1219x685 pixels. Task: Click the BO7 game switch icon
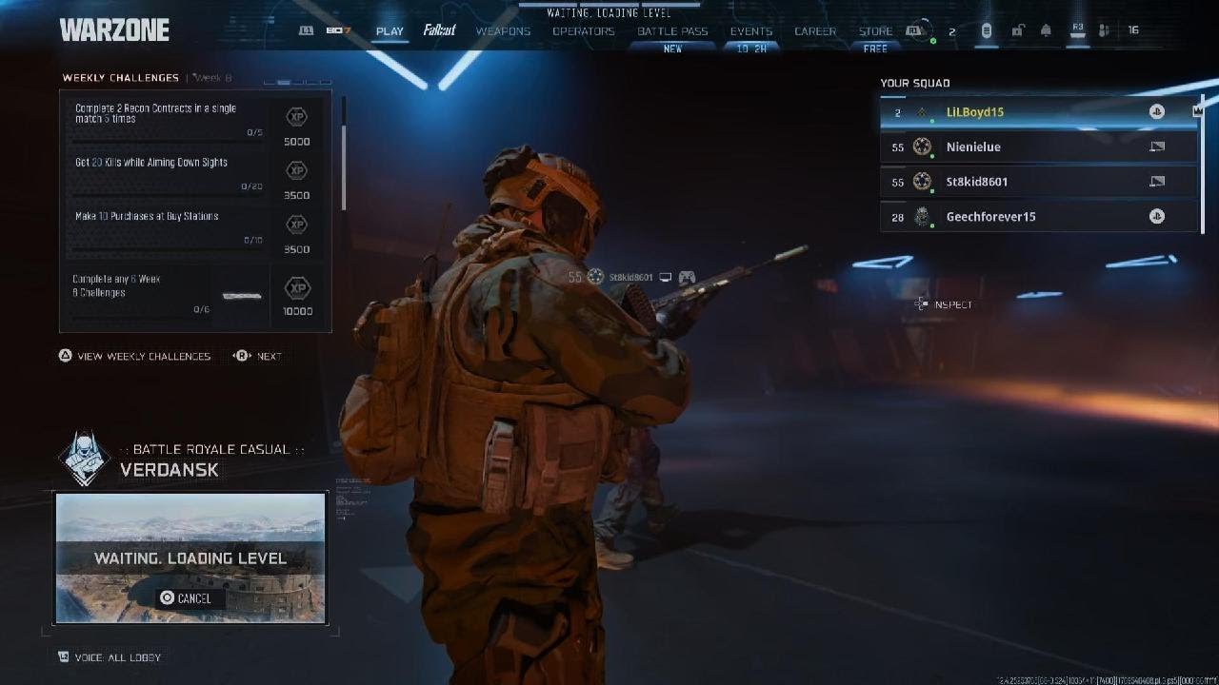pos(338,30)
